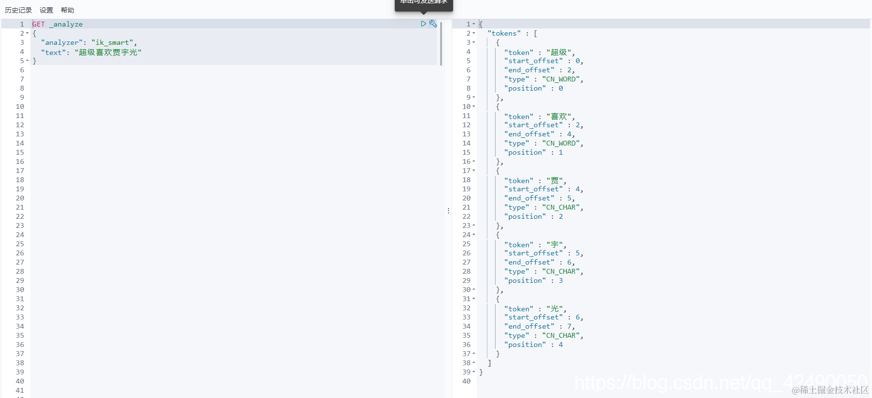The height and width of the screenshot is (398, 872).
Task: Fold the 宇 token object at output line 24
Action: pos(474,235)
